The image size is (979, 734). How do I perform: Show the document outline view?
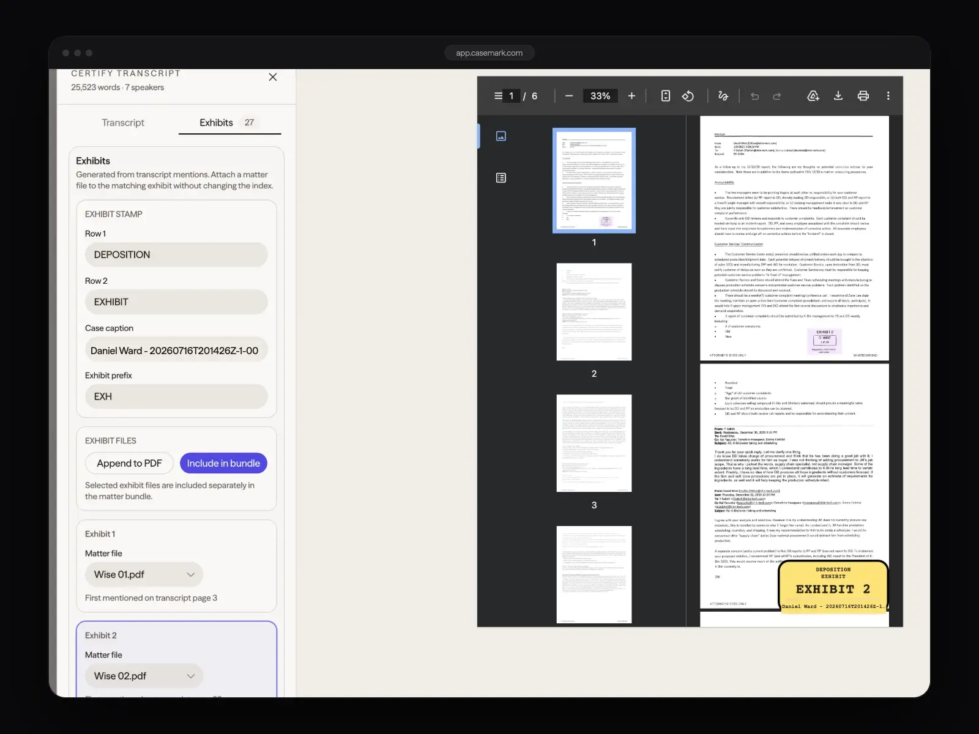501,178
